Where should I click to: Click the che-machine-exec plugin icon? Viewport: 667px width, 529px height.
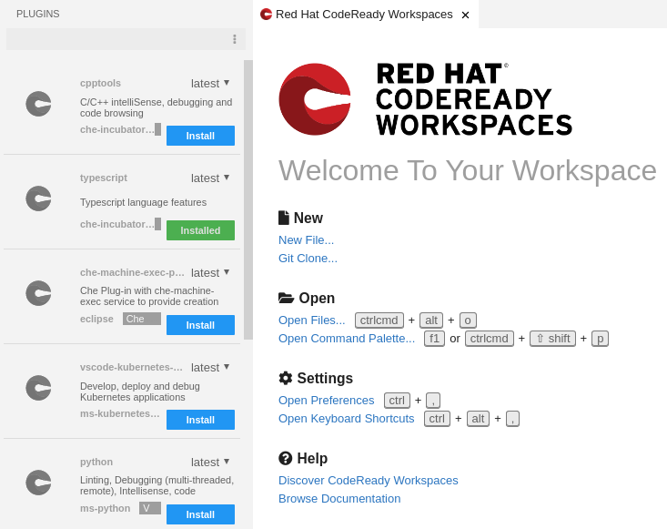coord(38,293)
